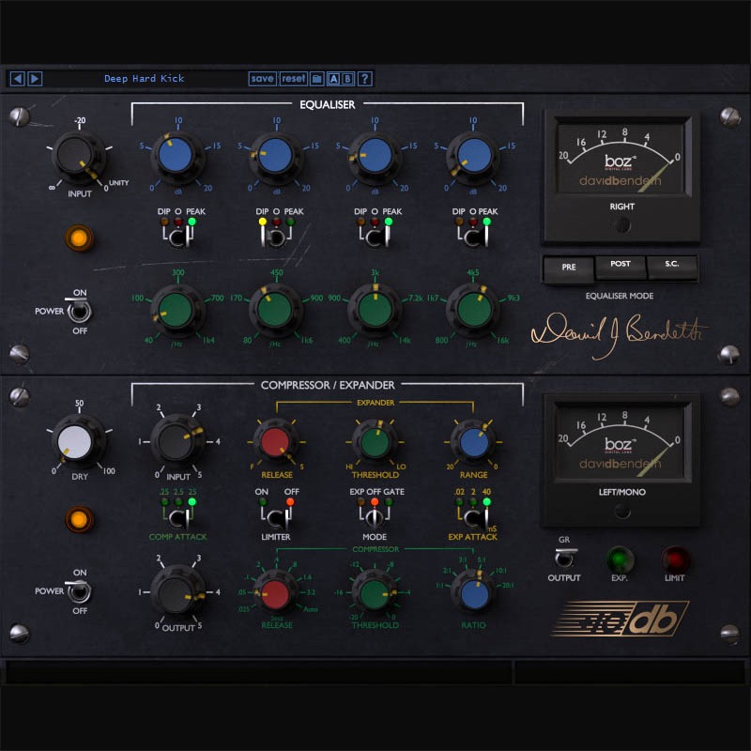Select the B comparison state
Screen dimensions: 751x751
pos(348,79)
